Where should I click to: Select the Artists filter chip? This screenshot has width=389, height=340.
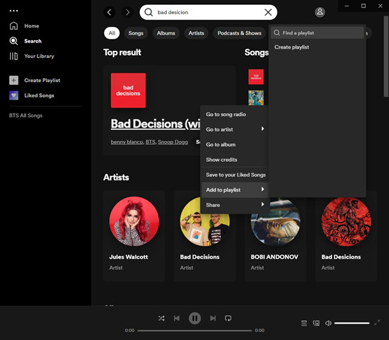[x=196, y=33]
